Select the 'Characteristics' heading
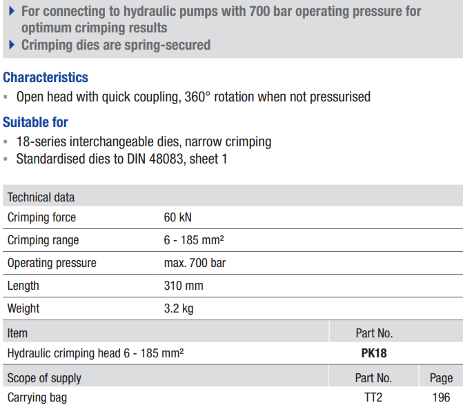463x405 pixels. coord(46,78)
